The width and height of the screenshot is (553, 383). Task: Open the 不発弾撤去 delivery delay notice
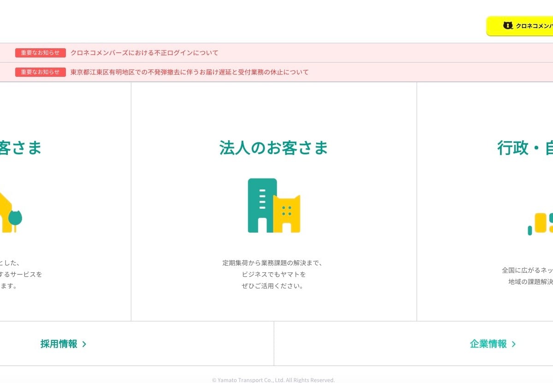(189, 72)
